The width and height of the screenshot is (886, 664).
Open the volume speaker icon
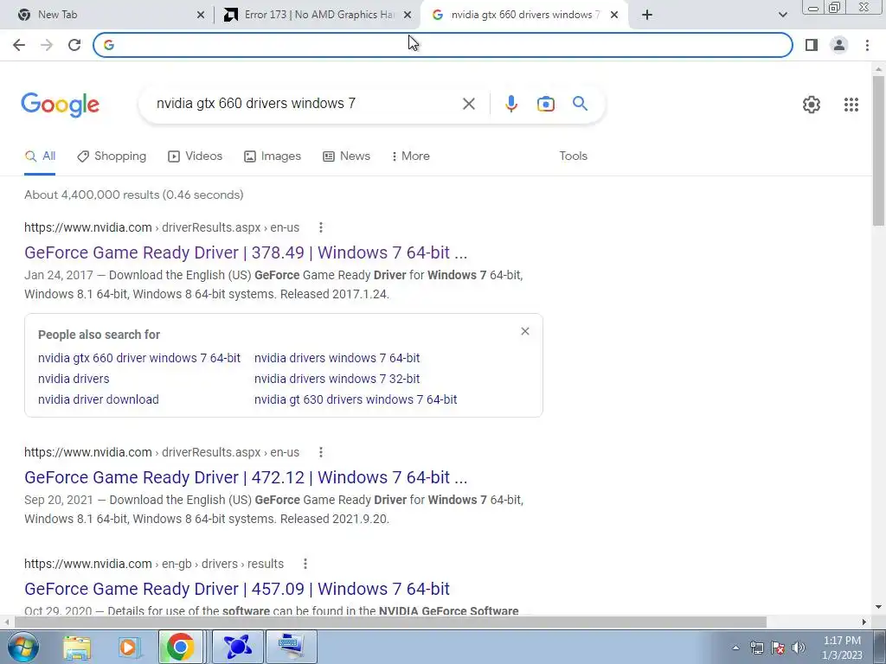(x=798, y=648)
